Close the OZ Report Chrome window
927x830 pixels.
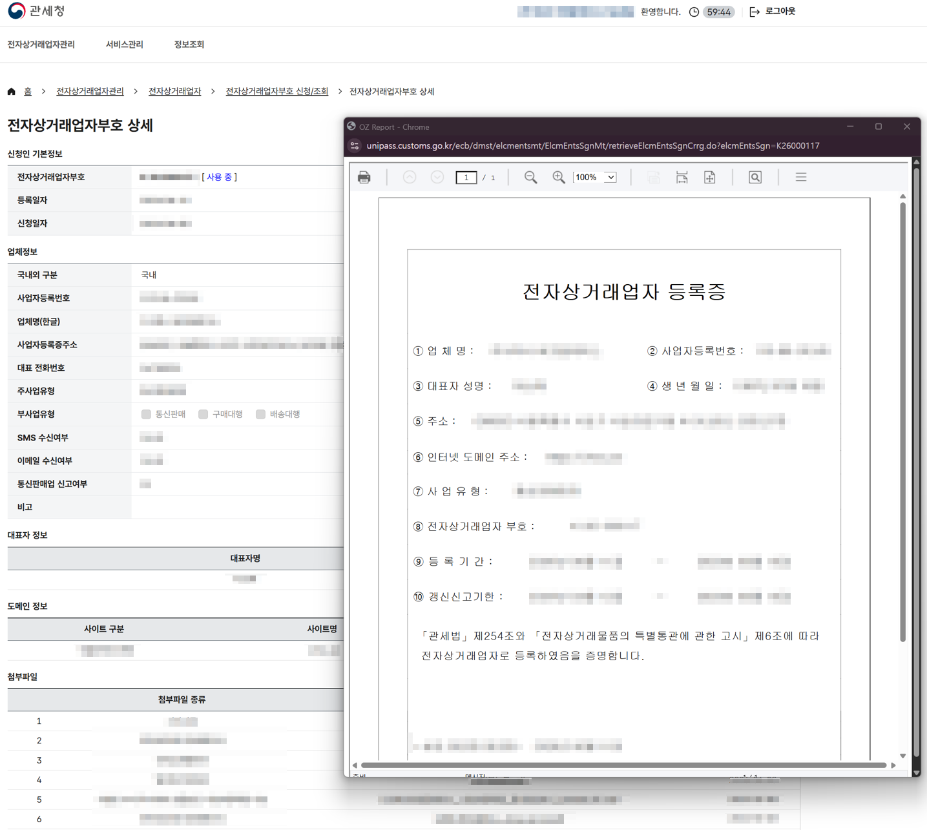[x=907, y=127]
